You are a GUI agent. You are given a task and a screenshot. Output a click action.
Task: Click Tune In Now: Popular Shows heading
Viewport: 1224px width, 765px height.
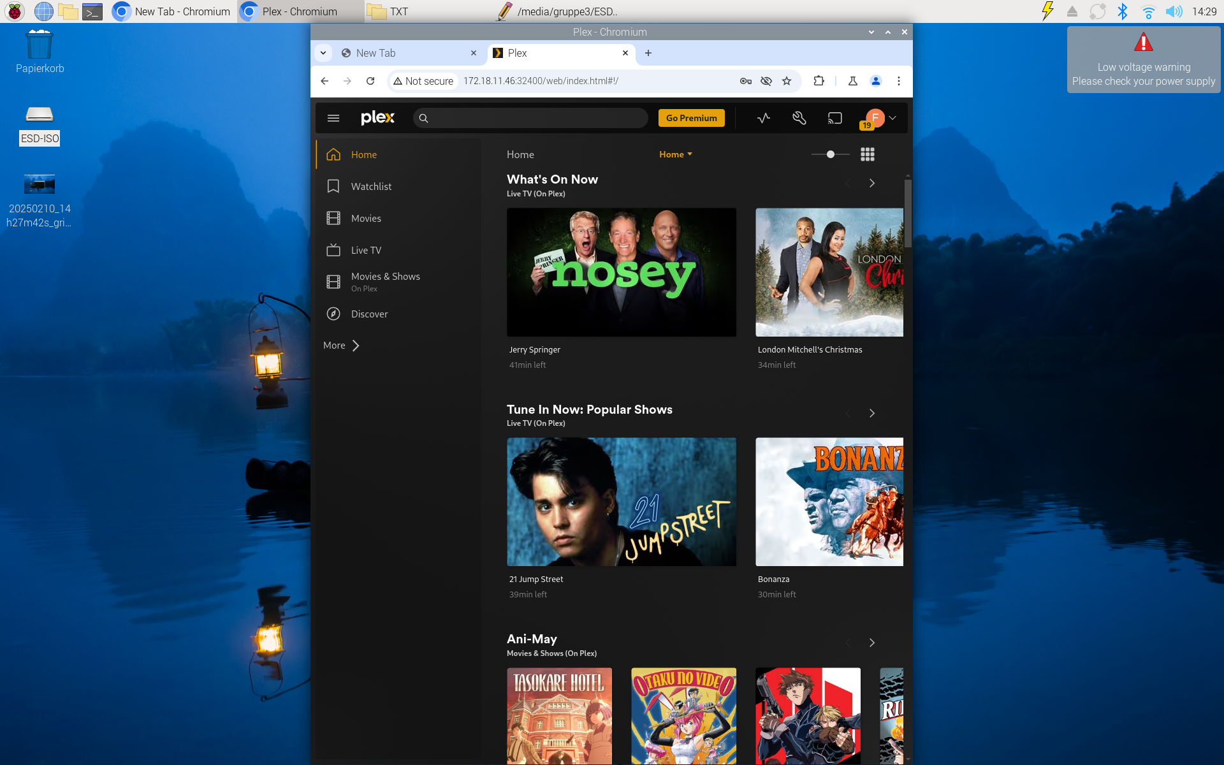589,409
